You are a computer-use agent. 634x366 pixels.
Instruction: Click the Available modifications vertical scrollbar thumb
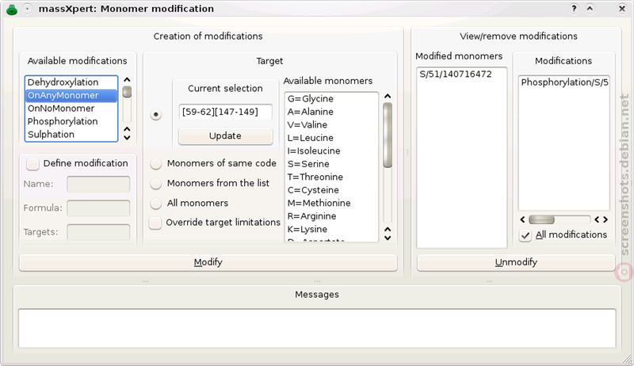[127, 92]
